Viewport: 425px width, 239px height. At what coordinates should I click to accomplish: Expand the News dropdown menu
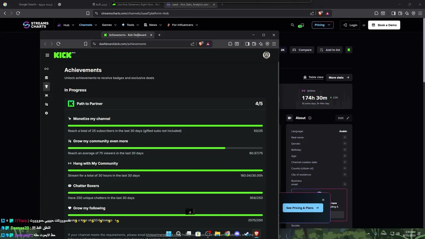tap(153, 25)
